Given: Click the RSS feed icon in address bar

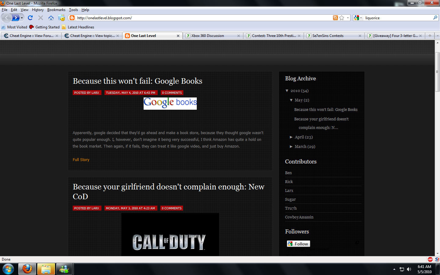Looking at the screenshot, I should [x=335, y=18].
